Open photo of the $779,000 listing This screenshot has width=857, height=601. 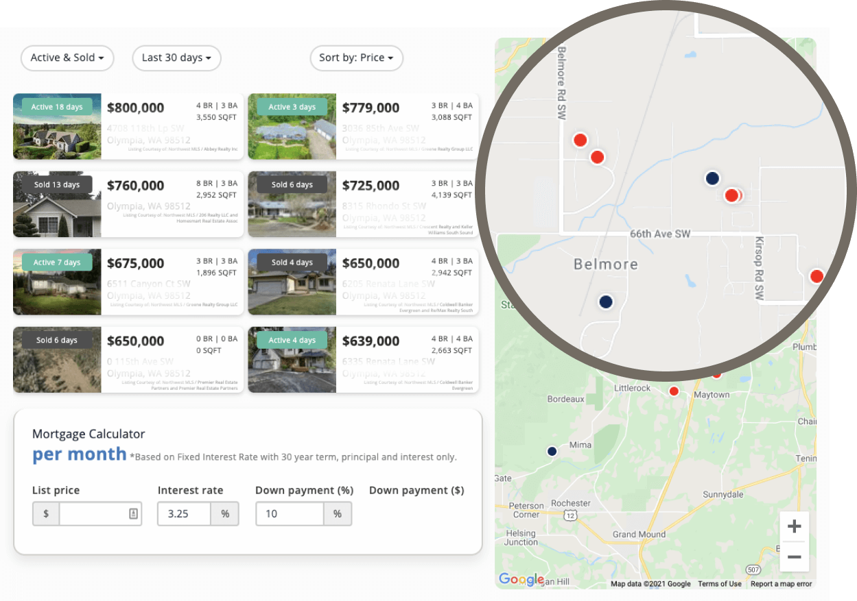pos(292,127)
